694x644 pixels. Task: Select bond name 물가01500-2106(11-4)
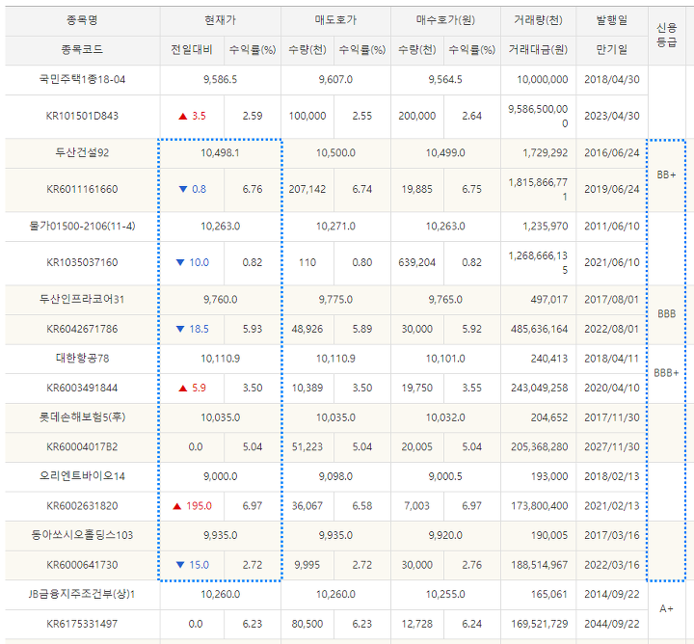(x=82, y=227)
